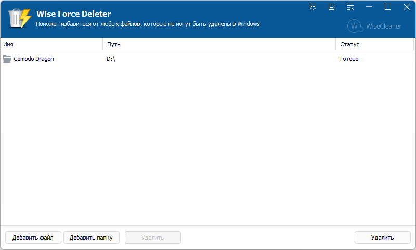Minimize the Wise Force Deleter window
Viewport: 416px width, 250px height.
click(369, 7)
